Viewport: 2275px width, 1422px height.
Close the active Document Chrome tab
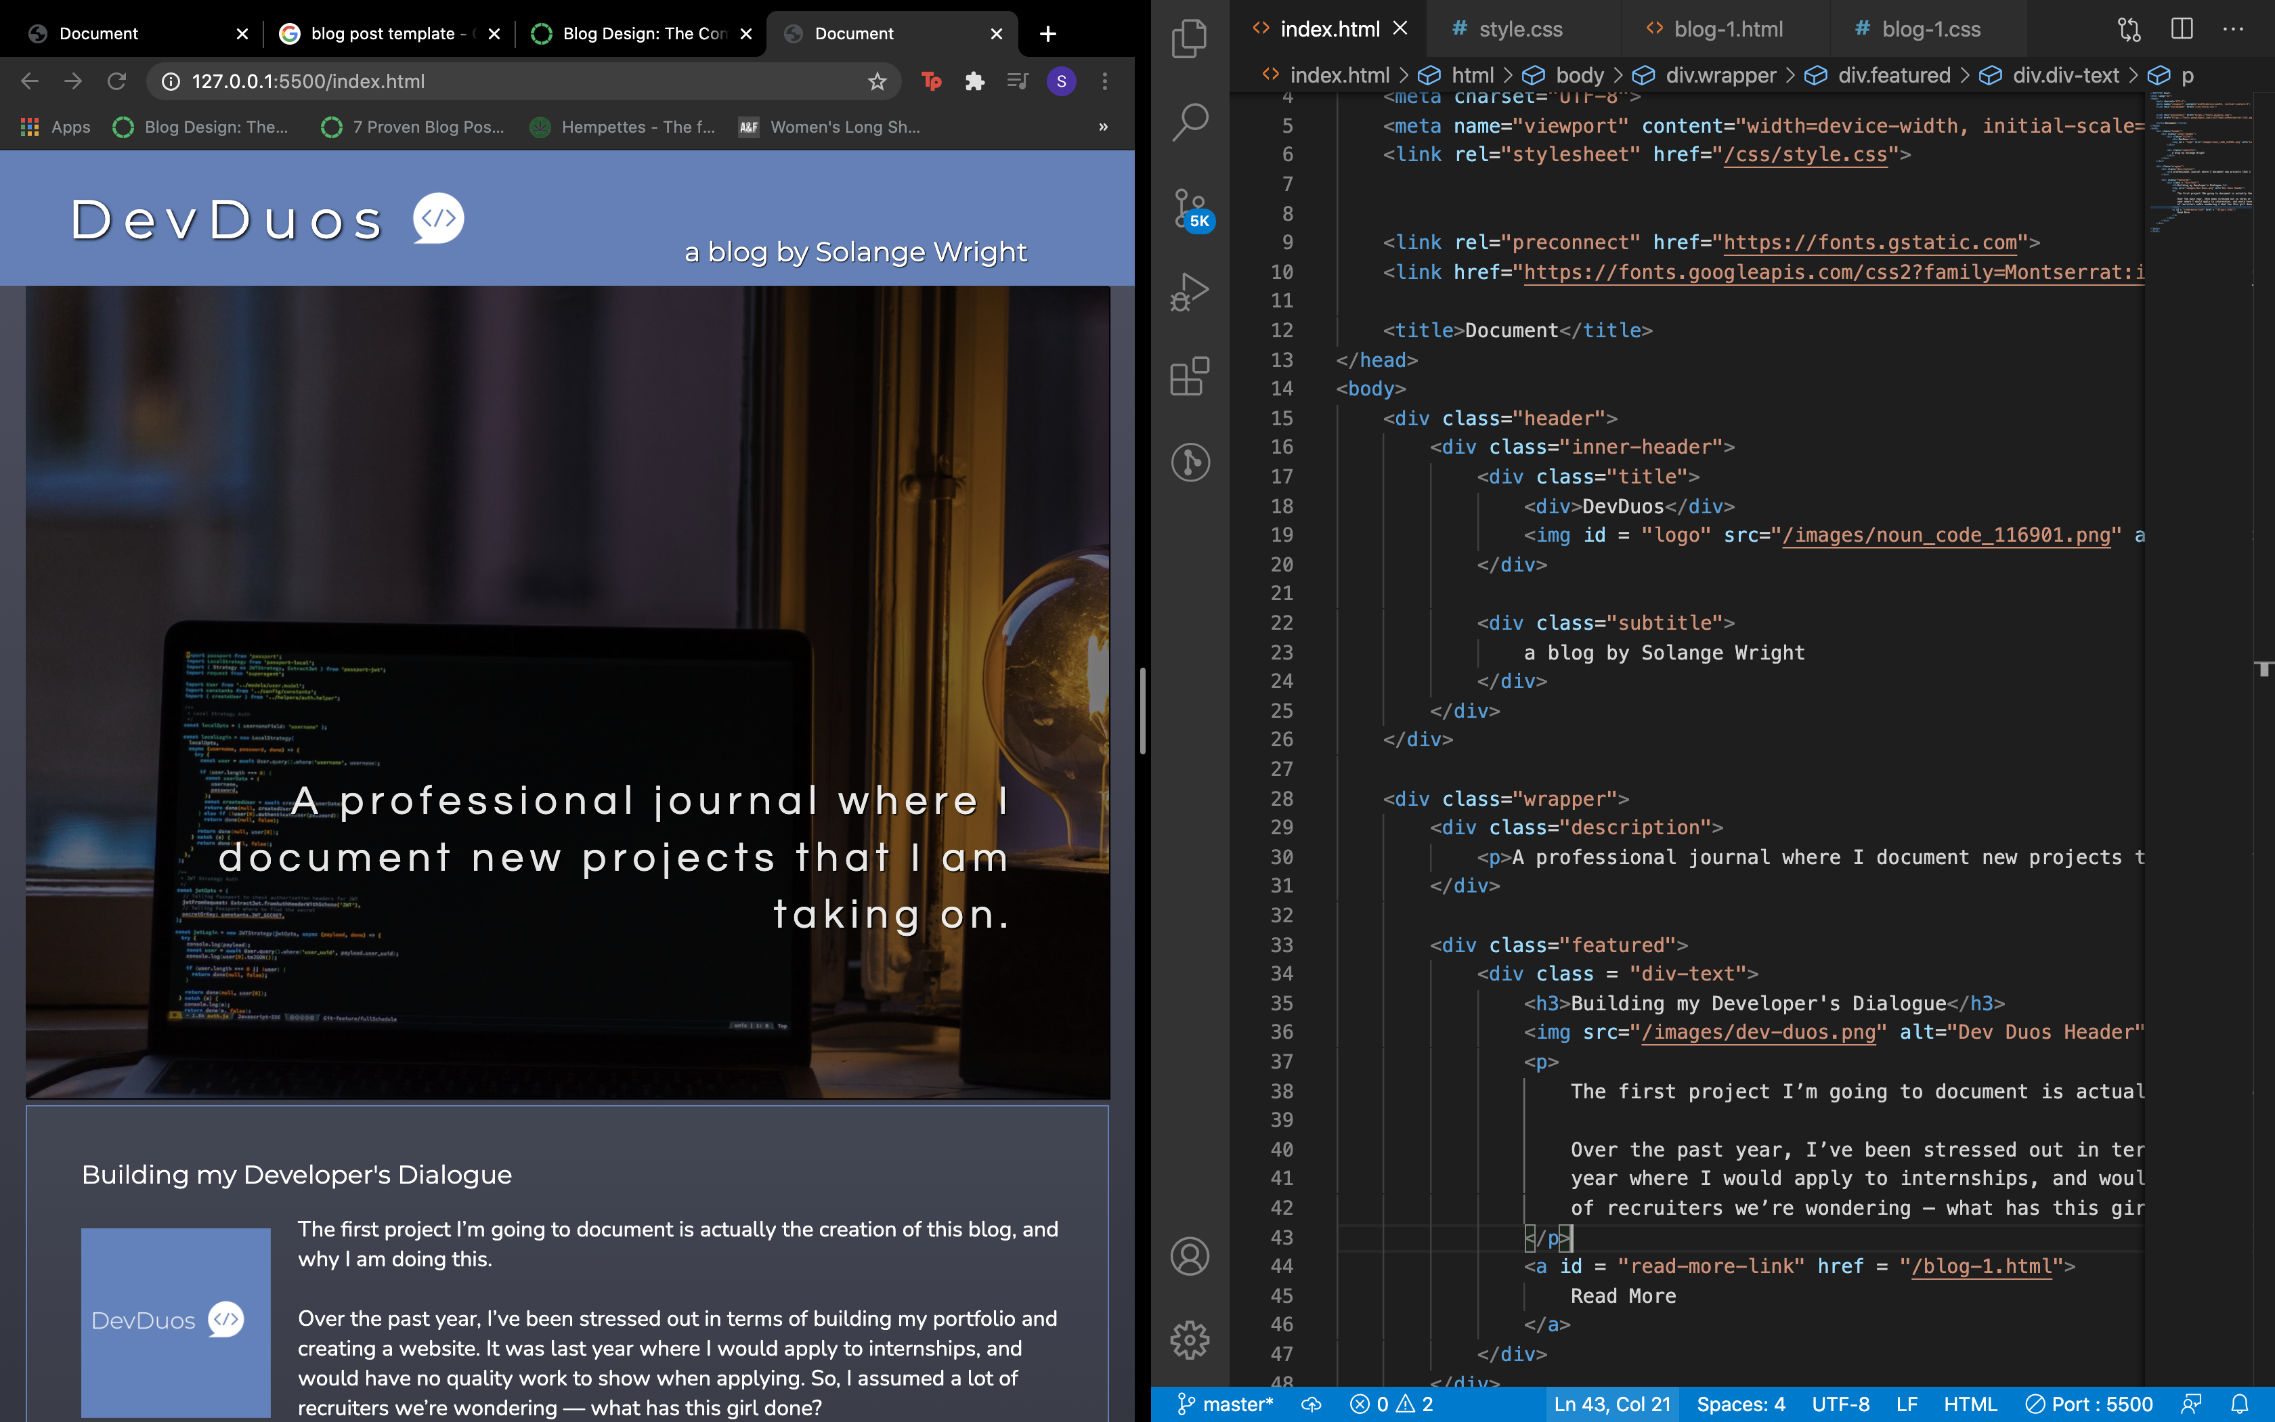pos(997,34)
